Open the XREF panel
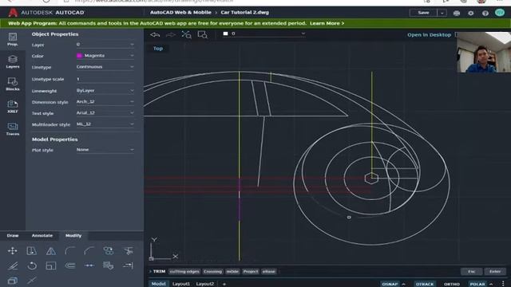Screen dimensions: 511x287 click(13, 106)
